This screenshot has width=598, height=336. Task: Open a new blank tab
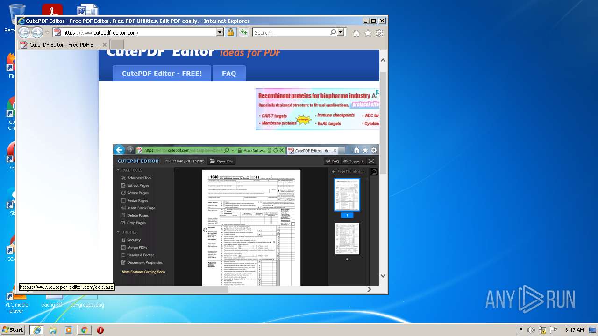(x=117, y=45)
